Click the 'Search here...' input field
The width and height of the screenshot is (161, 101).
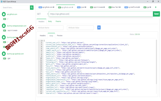(16, 8)
